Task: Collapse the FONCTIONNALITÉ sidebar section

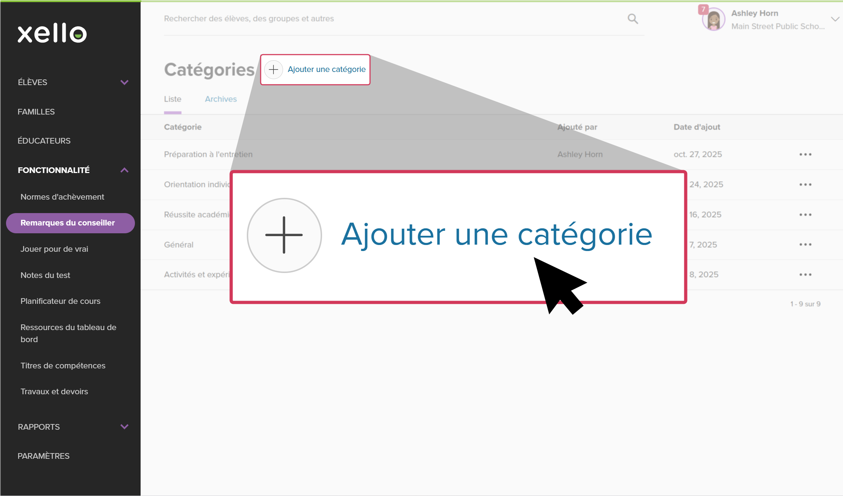Action: coord(124,170)
